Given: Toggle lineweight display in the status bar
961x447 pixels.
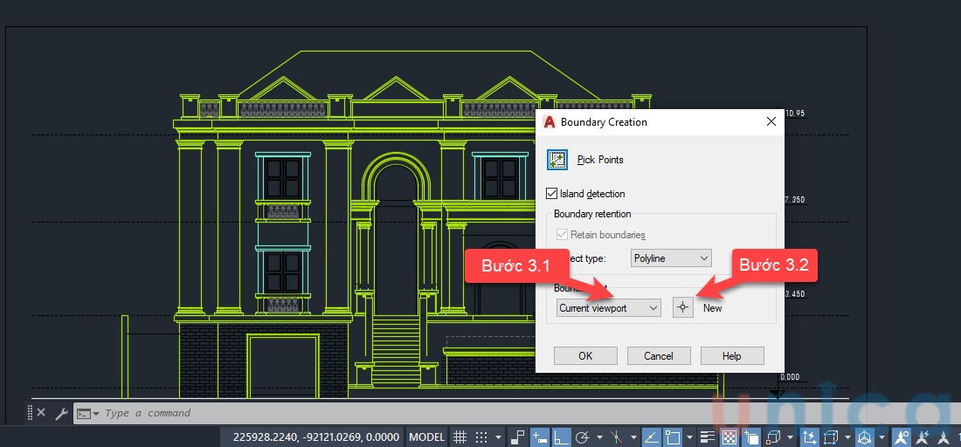Looking at the screenshot, I should [x=708, y=437].
